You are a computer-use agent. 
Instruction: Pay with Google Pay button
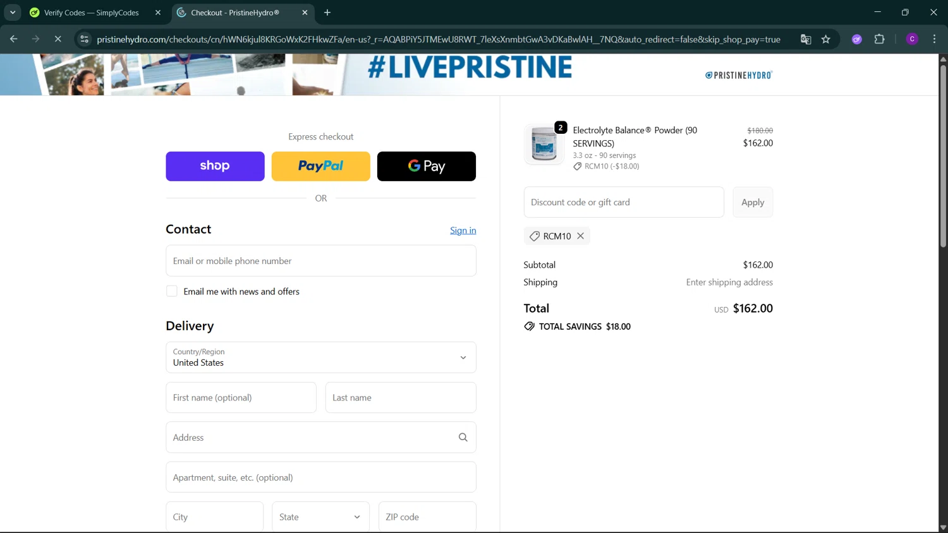[x=427, y=166]
